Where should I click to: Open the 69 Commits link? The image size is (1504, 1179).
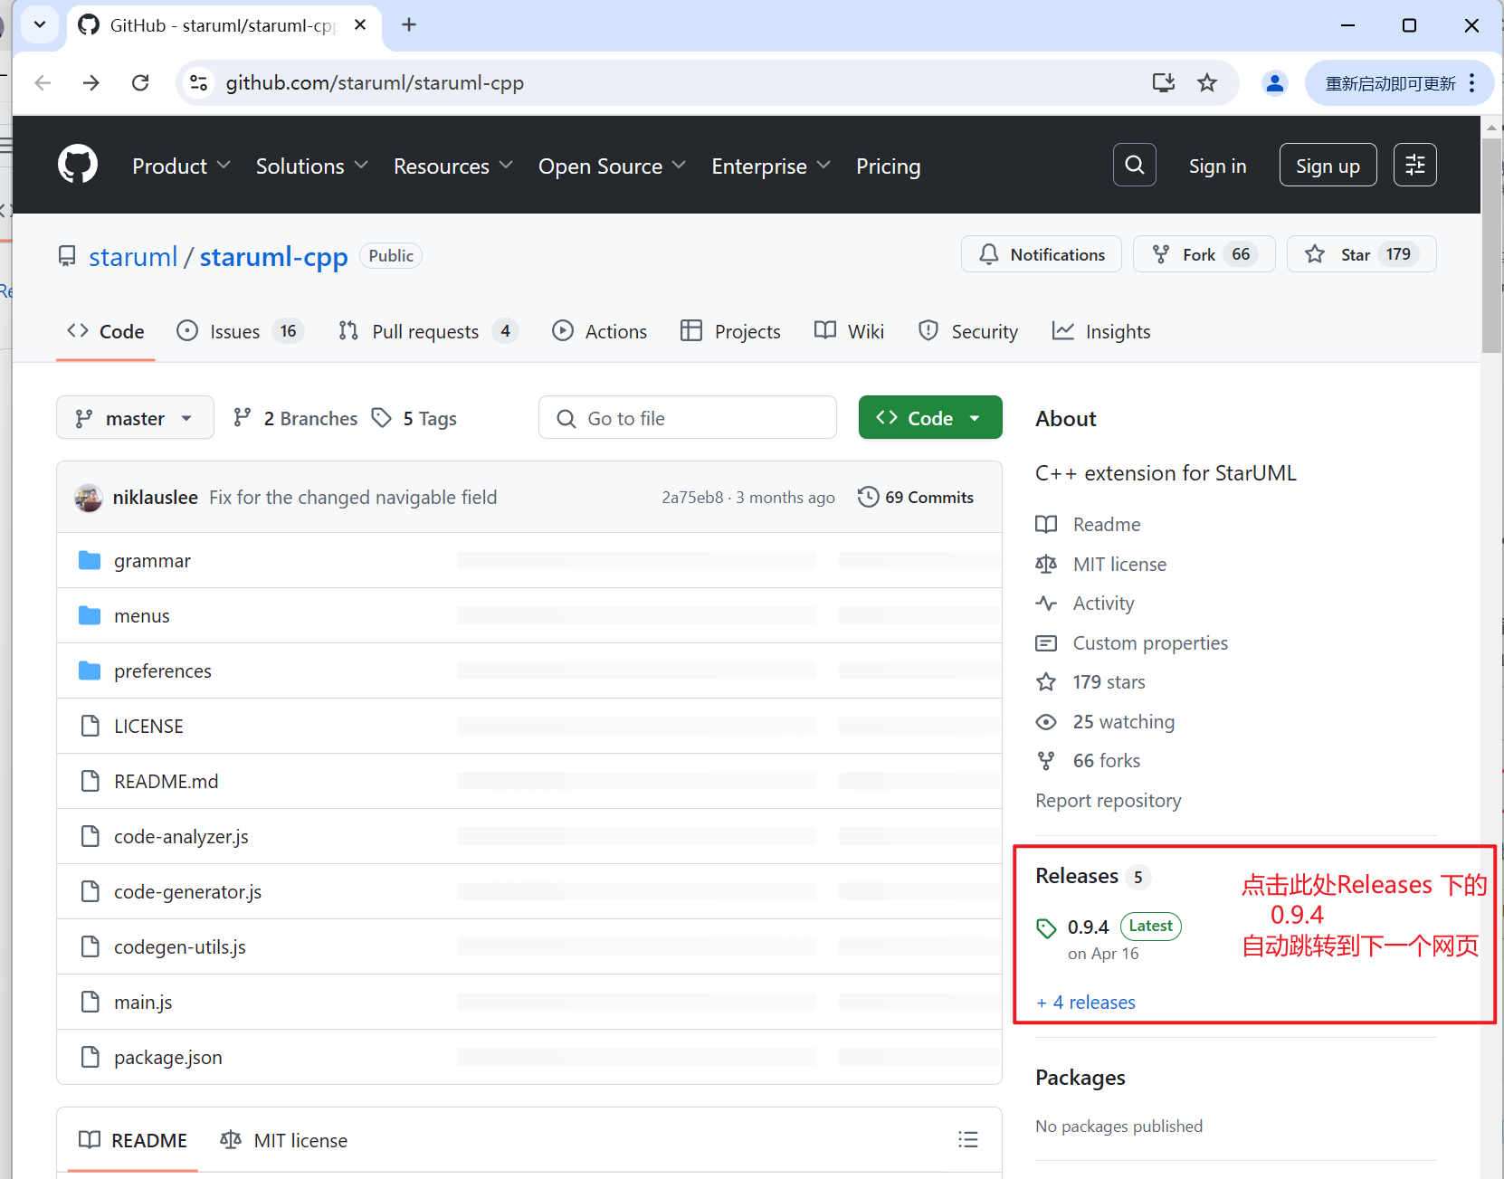coord(916,497)
